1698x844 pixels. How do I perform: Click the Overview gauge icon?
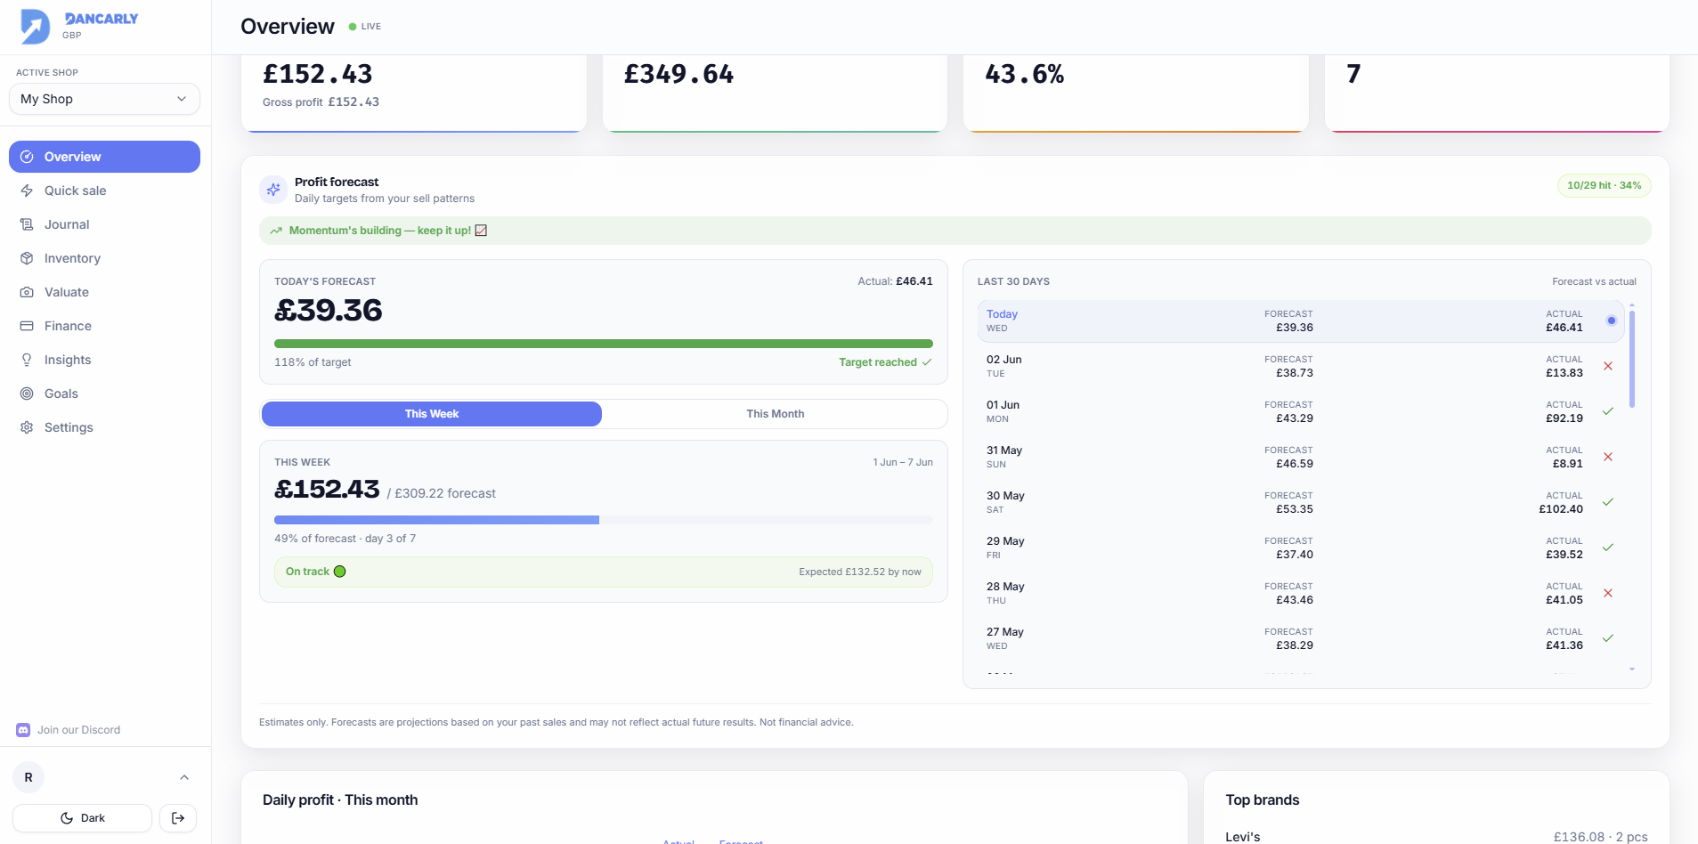[27, 157]
